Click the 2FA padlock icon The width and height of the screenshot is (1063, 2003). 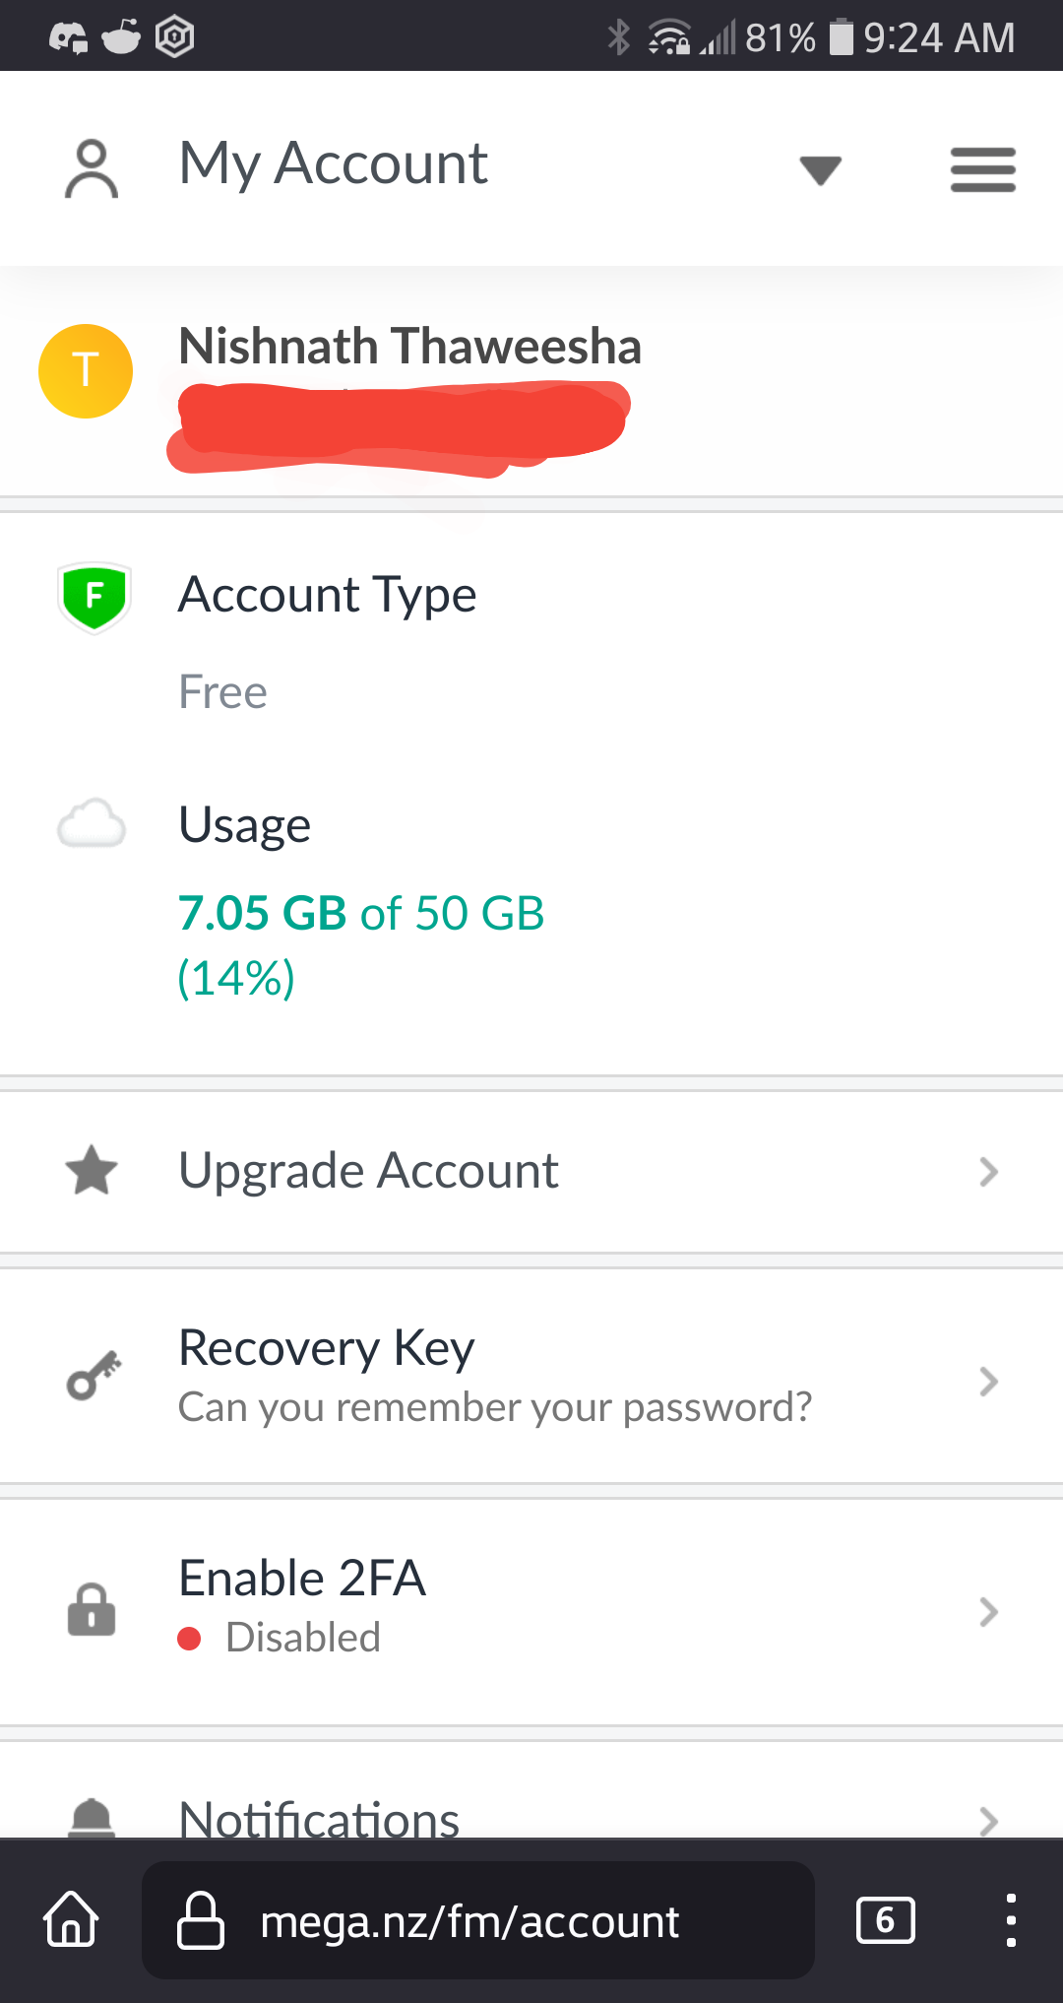click(92, 1609)
